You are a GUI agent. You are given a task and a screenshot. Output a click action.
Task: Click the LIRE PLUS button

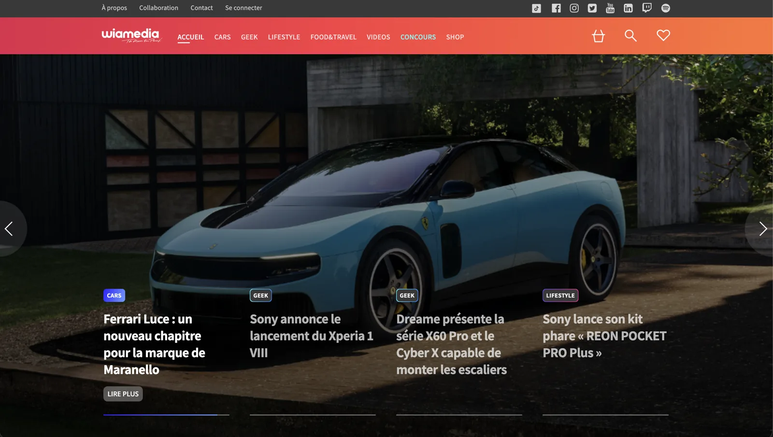123,394
